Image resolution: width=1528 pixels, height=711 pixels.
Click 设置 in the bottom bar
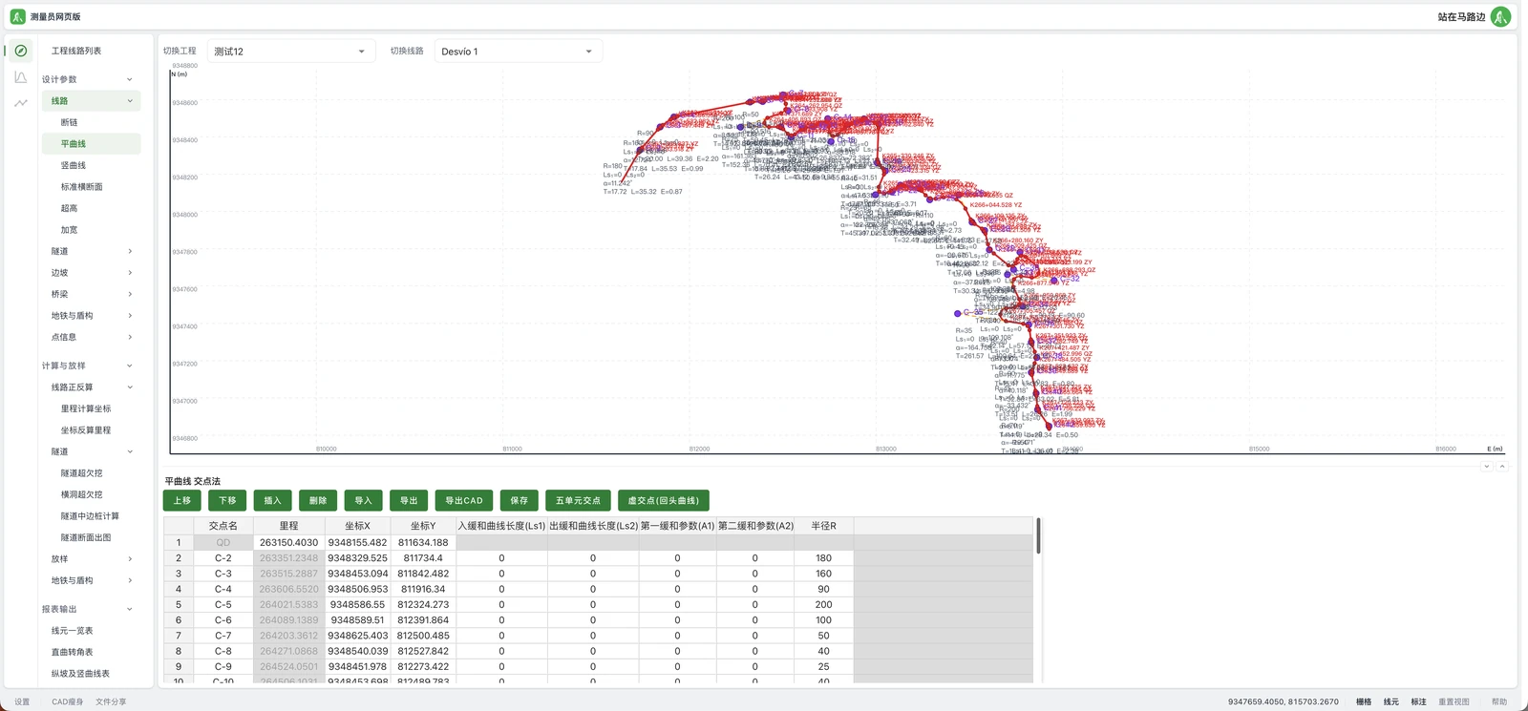(22, 701)
